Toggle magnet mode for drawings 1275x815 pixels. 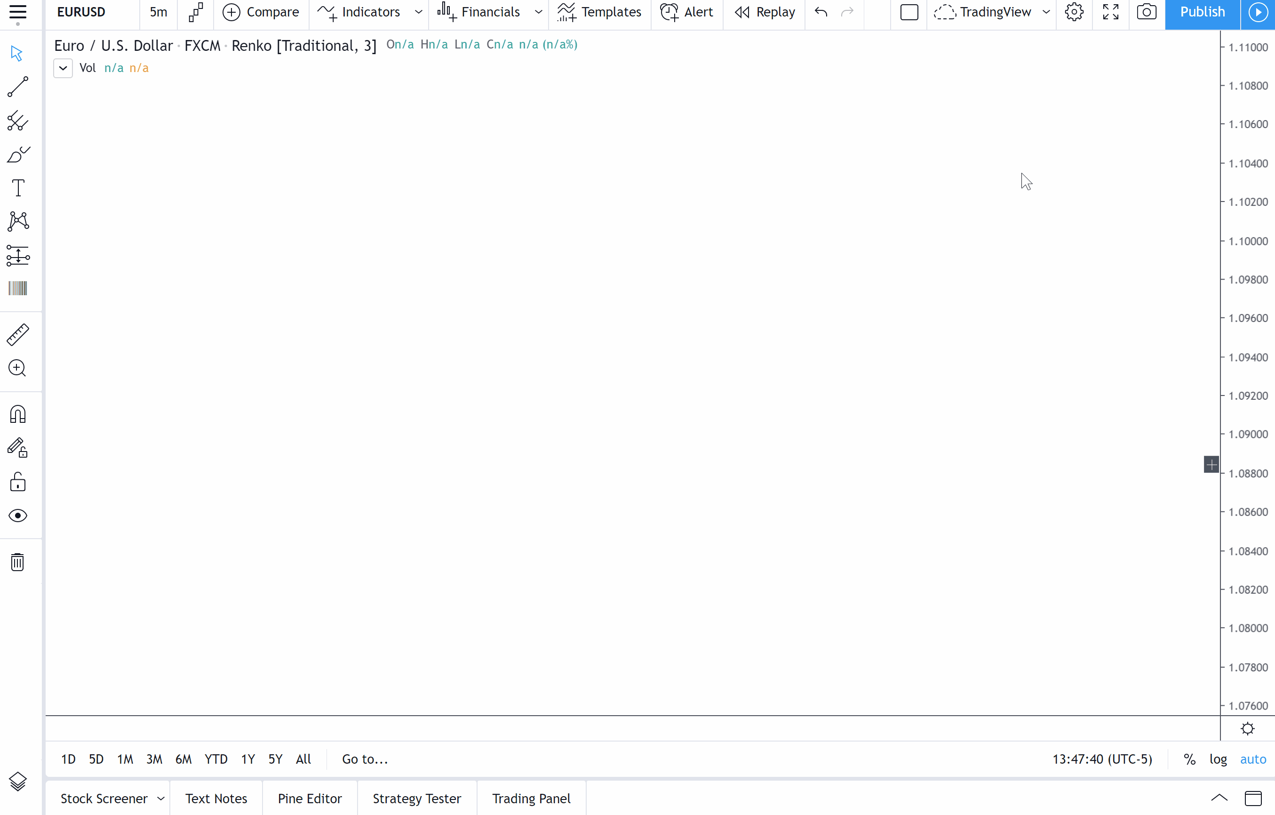point(17,414)
